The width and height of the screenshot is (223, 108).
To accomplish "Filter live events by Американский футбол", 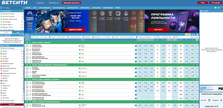I will click(x=144, y=37).
